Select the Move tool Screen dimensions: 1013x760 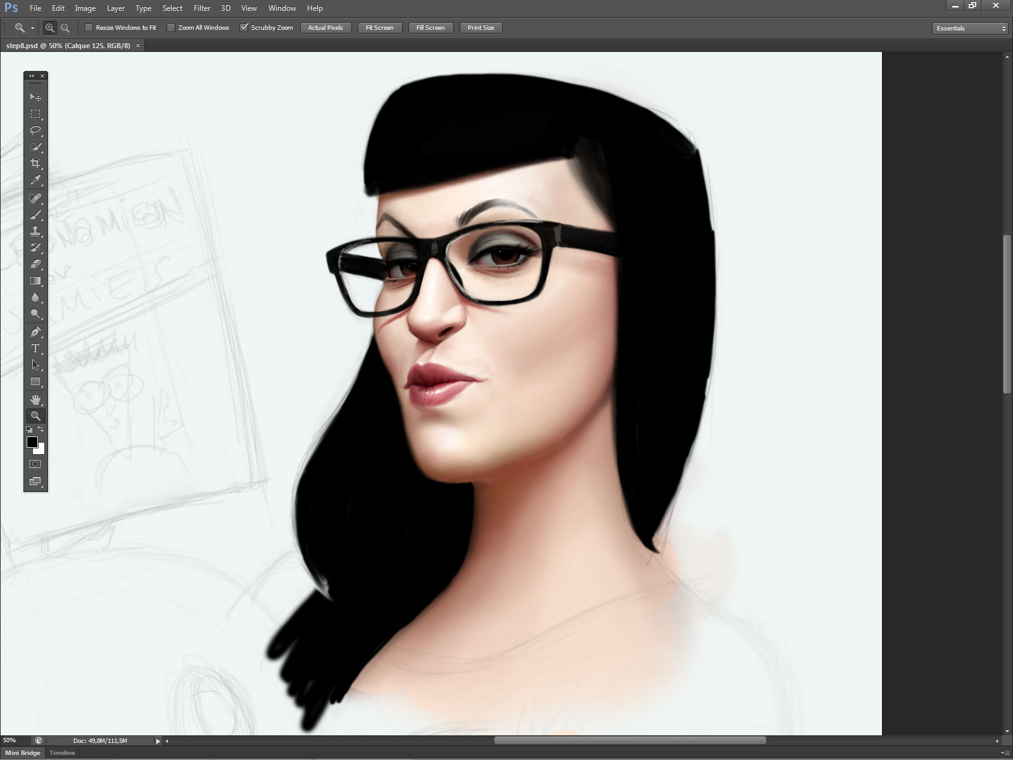click(x=35, y=98)
